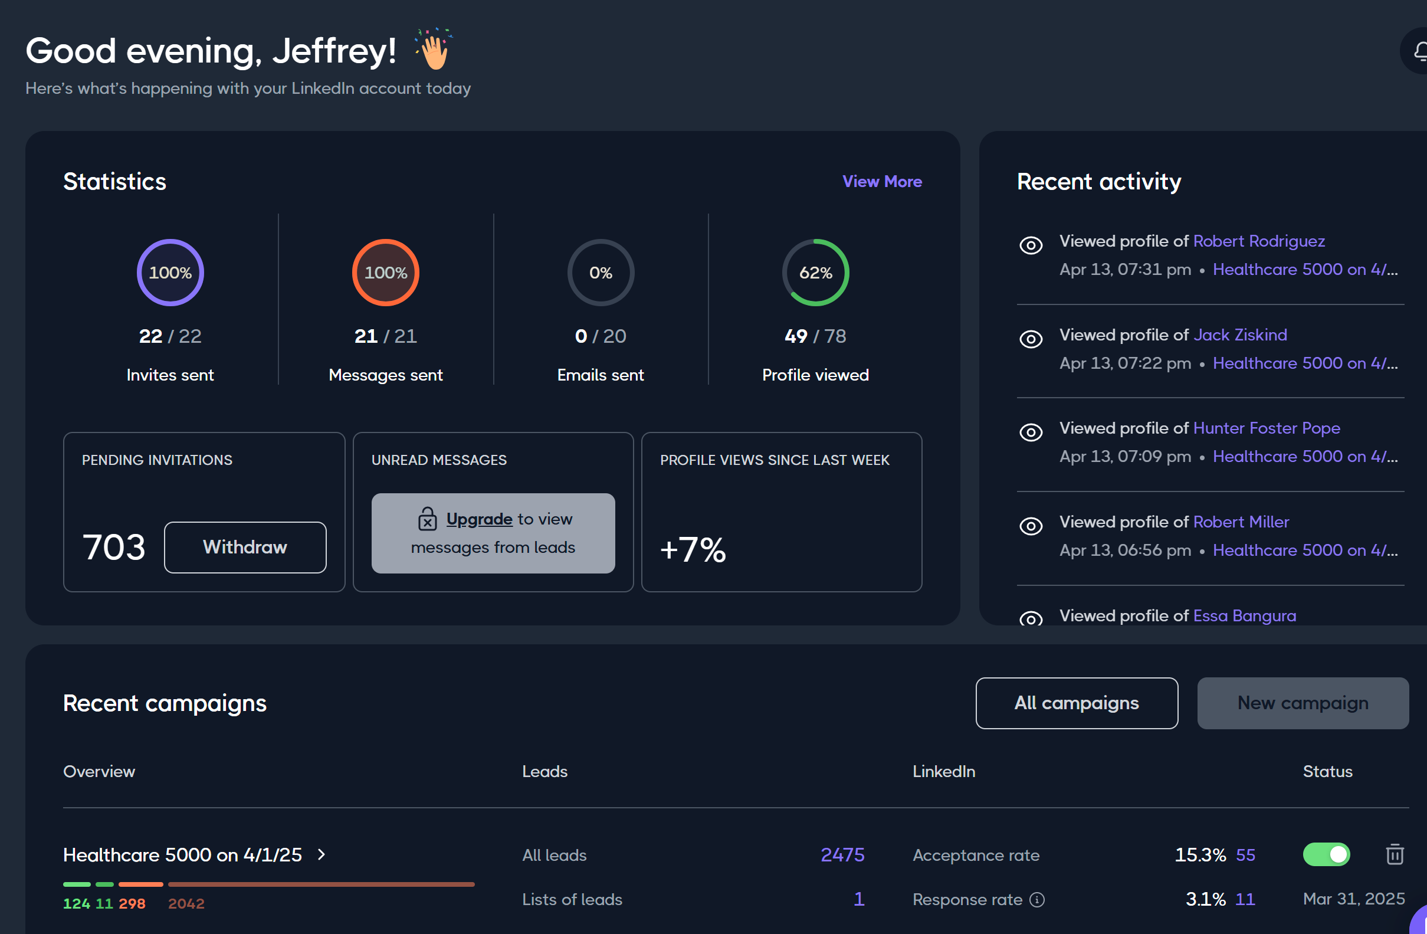1427x934 pixels.
Task: Click the trash icon to delete campaign
Action: pyautogui.click(x=1395, y=854)
